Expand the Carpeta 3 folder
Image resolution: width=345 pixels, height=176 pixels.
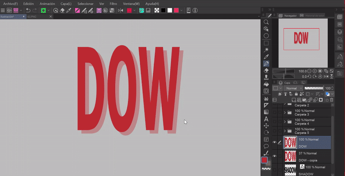285,113
